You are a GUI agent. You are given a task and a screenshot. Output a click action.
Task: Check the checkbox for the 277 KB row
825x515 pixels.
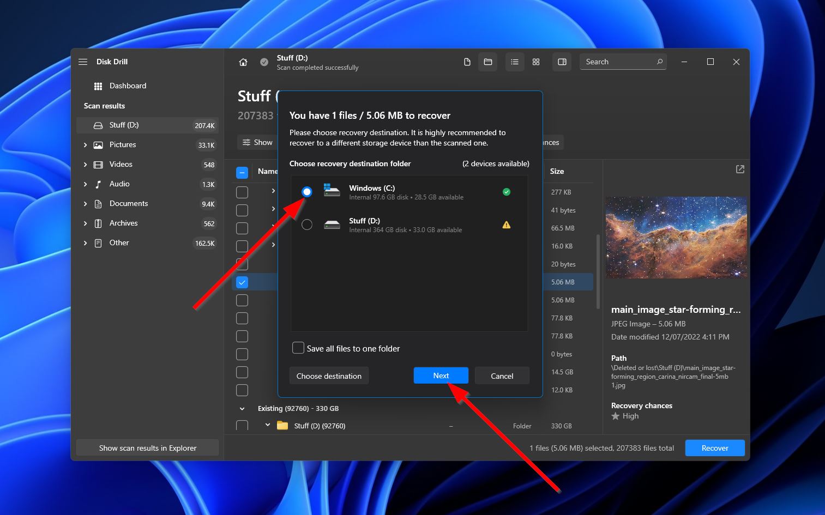242,192
